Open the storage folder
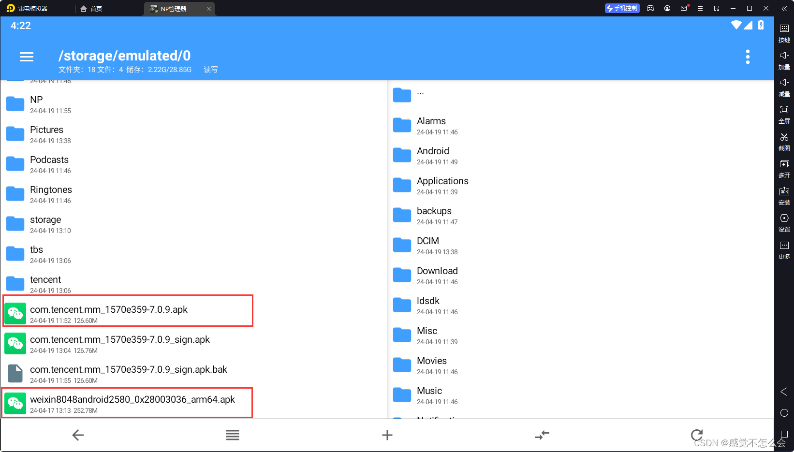794x452 pixels. pyautogui.click(x=194, y=224)
